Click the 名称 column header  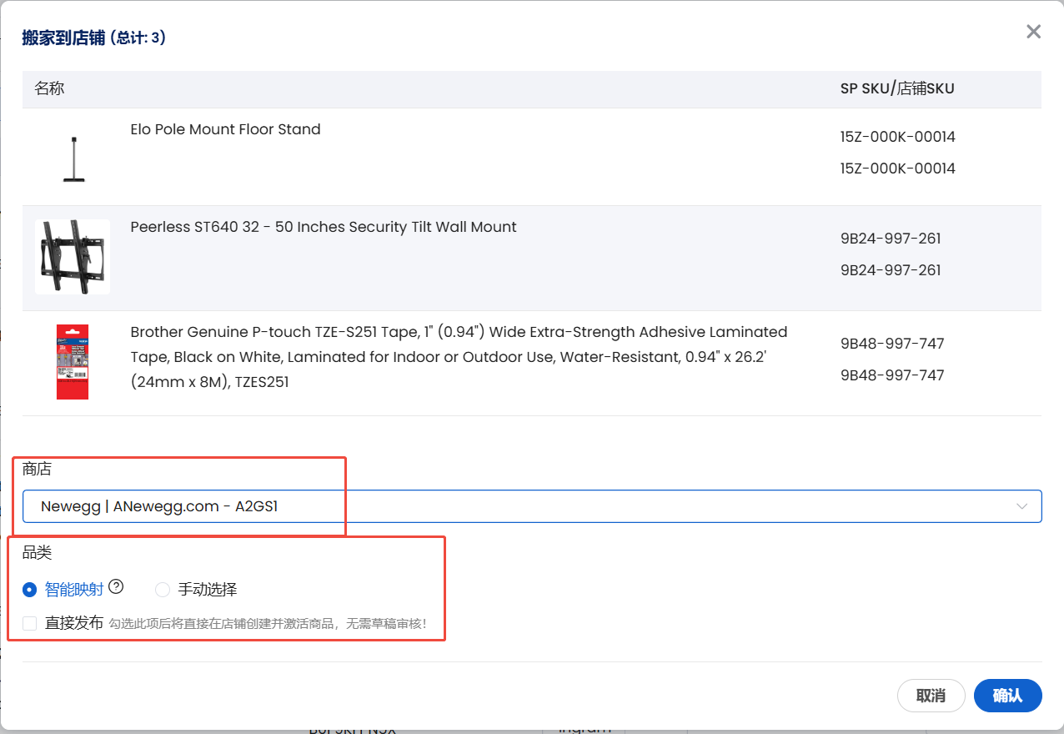pyautogui.click(x=49, y=88)
